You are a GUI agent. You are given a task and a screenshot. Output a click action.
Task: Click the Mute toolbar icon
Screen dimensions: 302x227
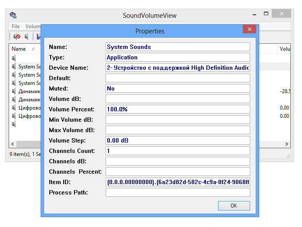[x=17, y=36]
